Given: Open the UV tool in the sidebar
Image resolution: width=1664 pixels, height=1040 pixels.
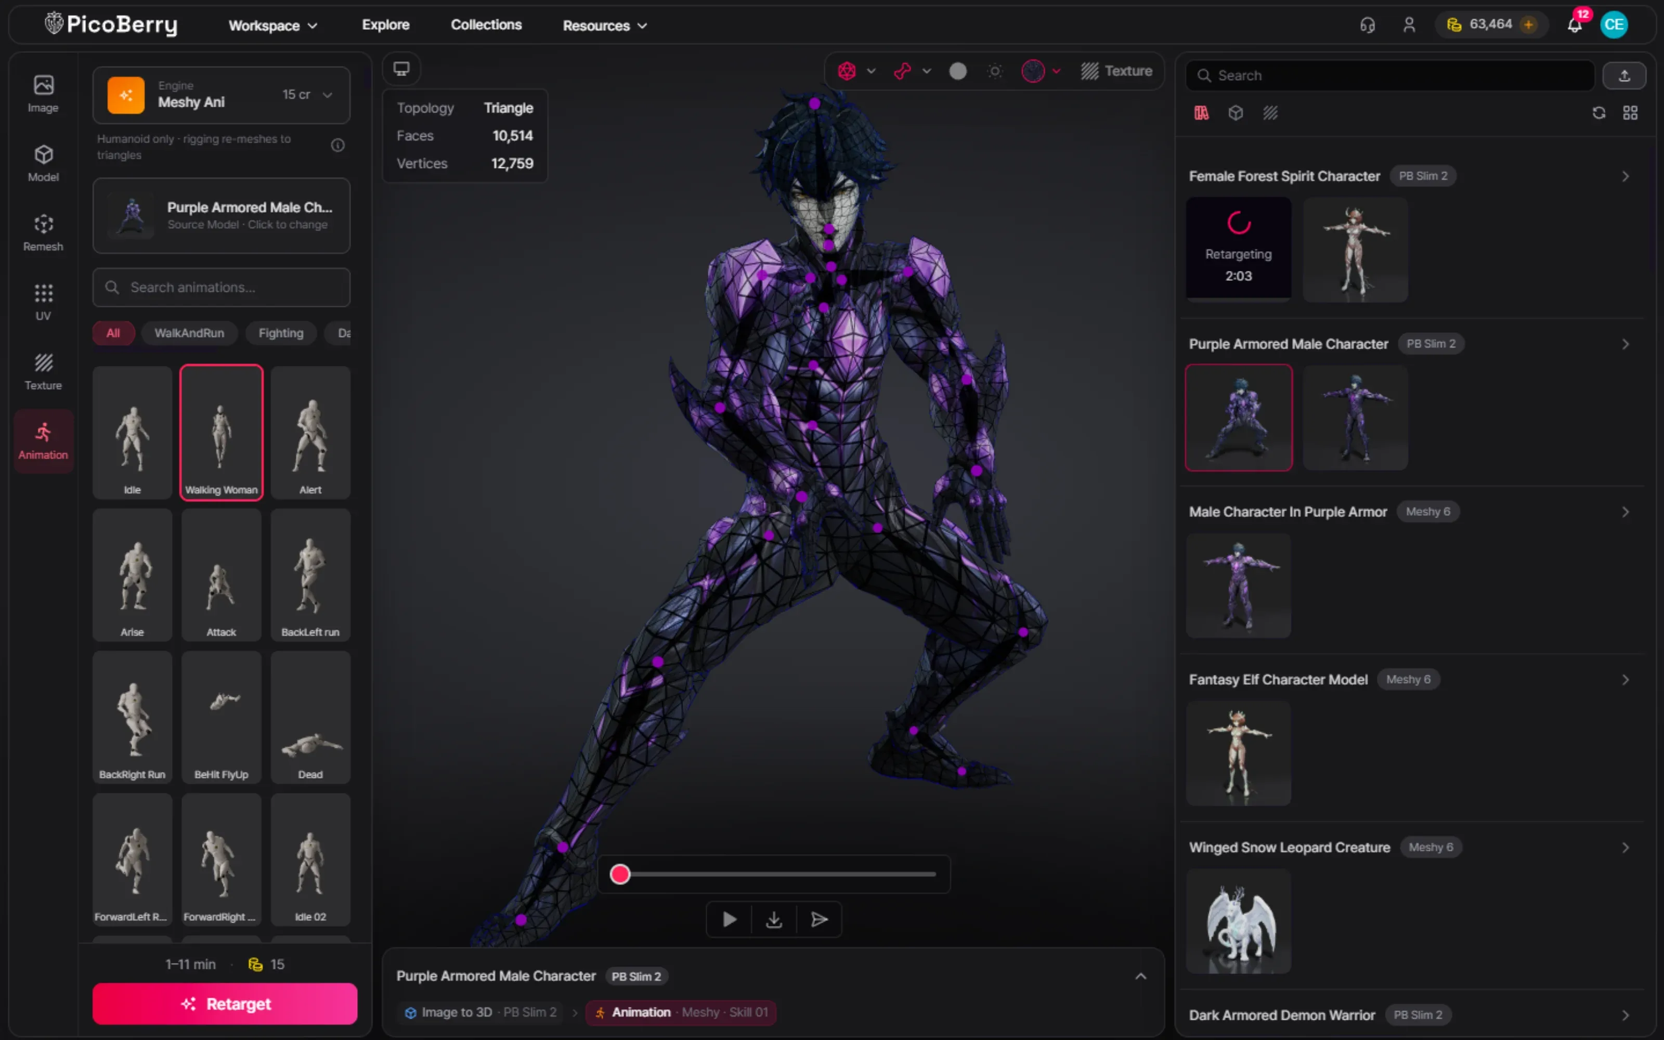Looking at the screenshot, I should tap(43, 303).
